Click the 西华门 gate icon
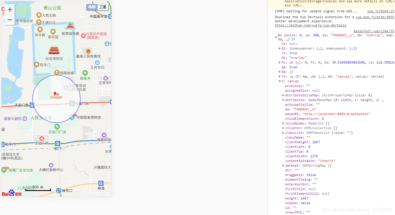 [37, 64]
